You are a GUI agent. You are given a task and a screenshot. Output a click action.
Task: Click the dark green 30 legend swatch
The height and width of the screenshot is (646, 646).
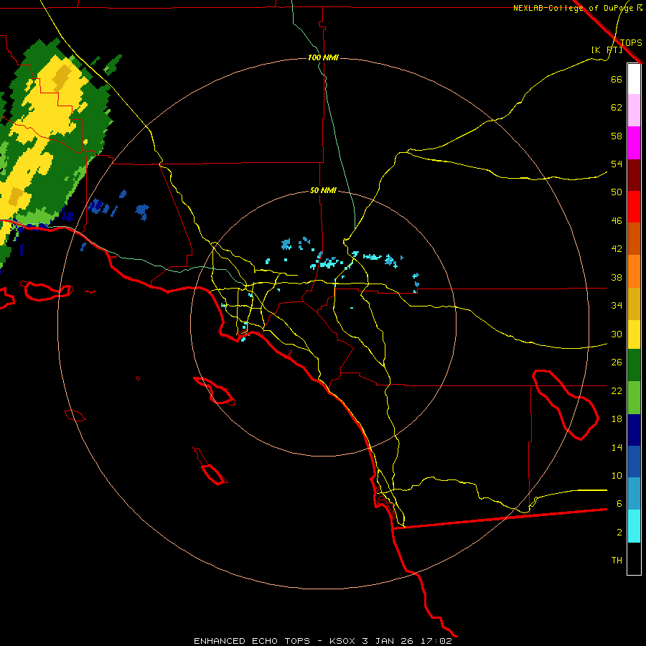coord(634,365)
